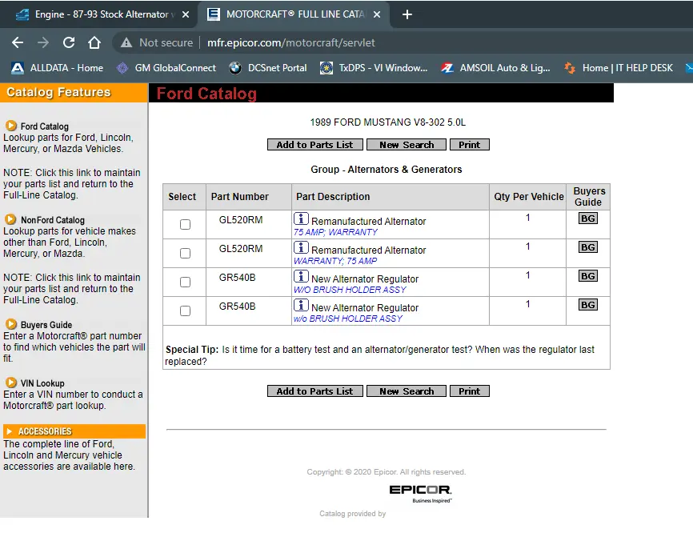Open Buyers Guide sidebar arrow icon
Screen dimensions: 693x553
pos(11,324)
